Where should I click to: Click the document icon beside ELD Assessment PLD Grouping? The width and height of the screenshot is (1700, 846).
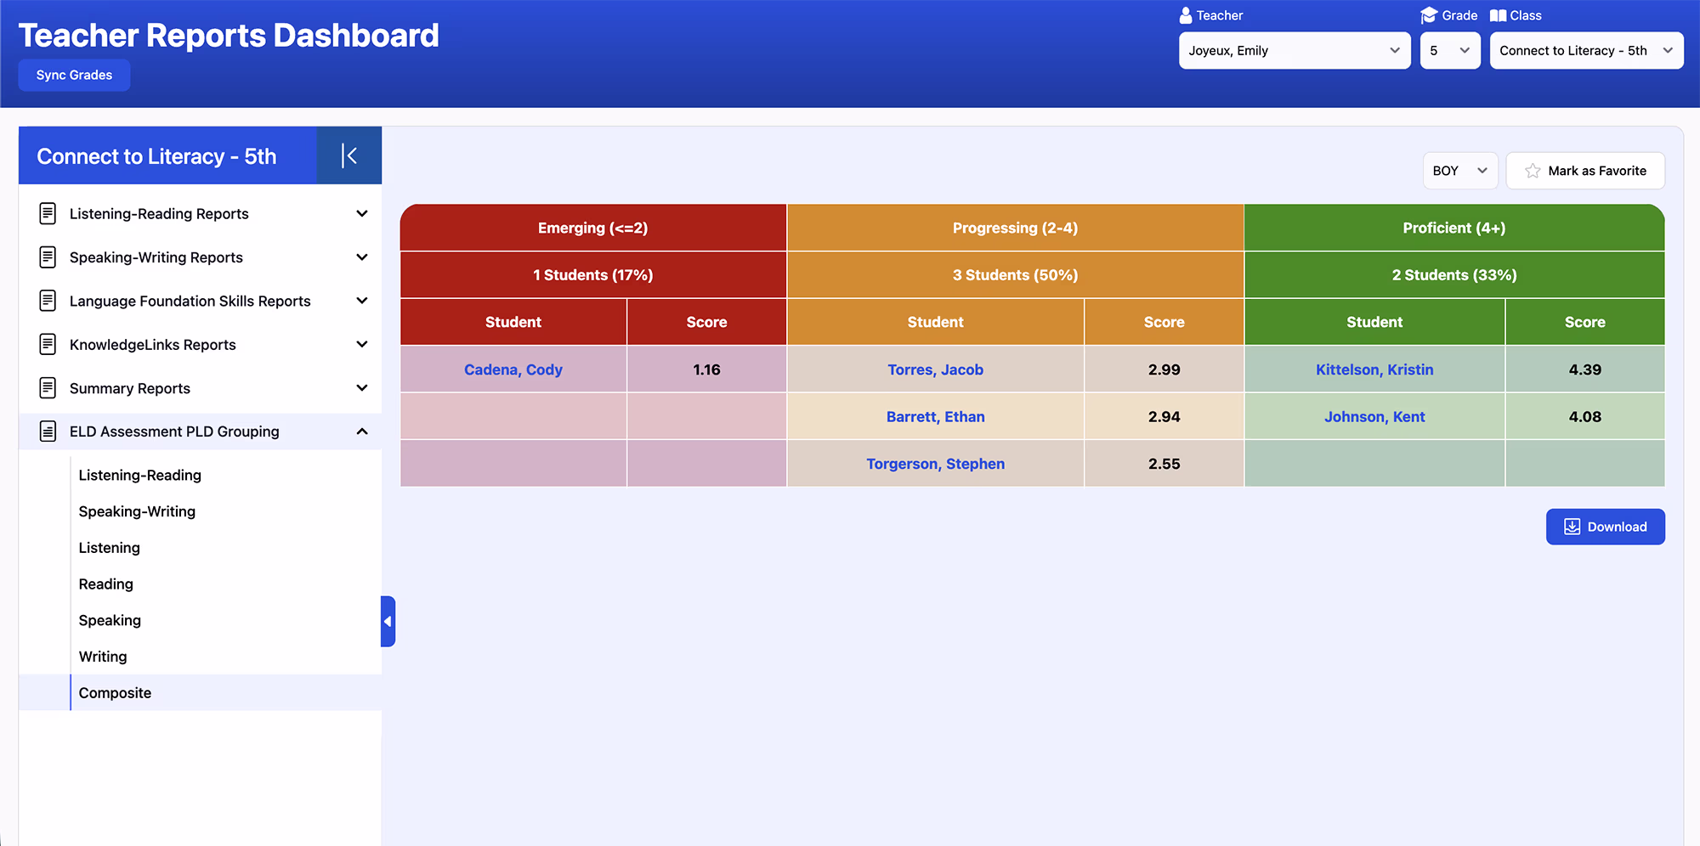tap(48, 431)
